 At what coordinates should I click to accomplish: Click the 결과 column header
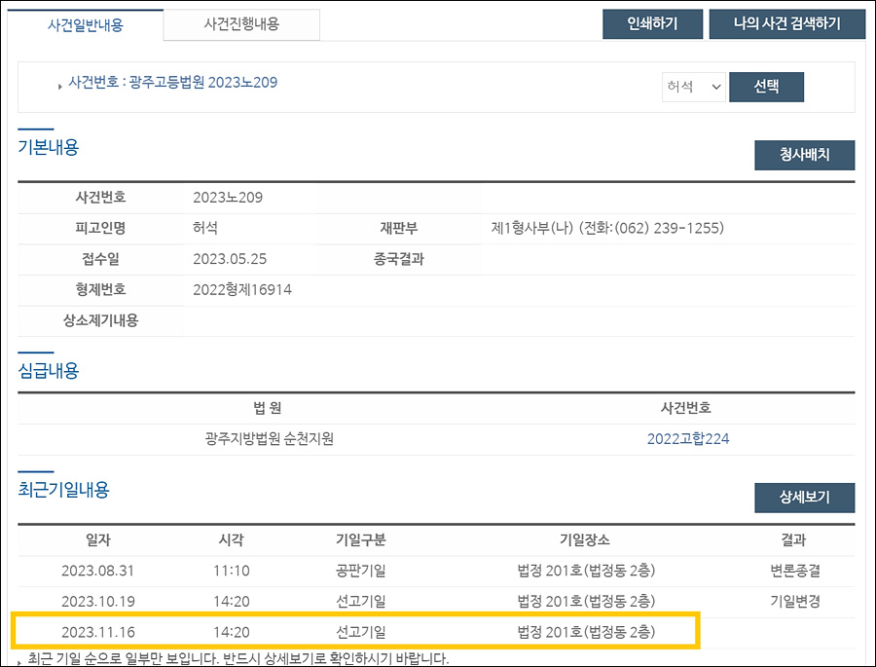point(793,540)
